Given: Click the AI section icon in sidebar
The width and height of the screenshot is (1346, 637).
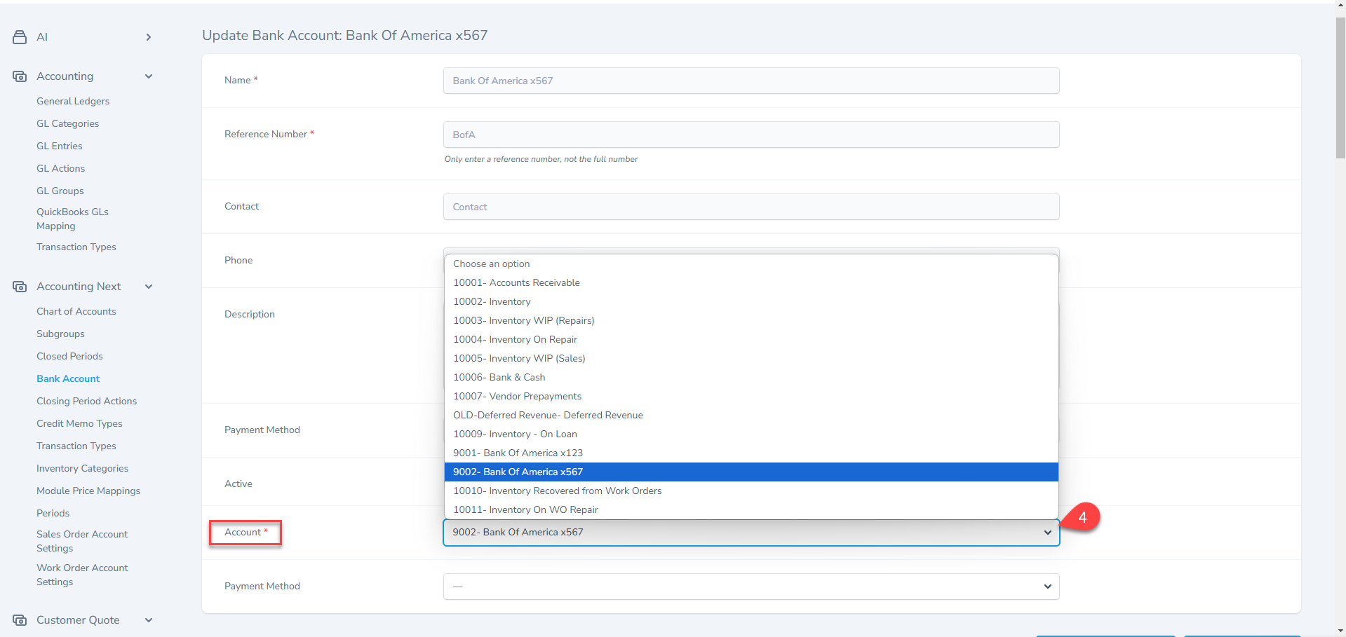Looking at the screenshot, I should tap(20, 37).
